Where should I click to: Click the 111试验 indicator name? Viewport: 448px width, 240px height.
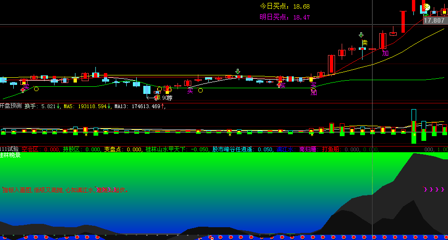click(9, 149)
